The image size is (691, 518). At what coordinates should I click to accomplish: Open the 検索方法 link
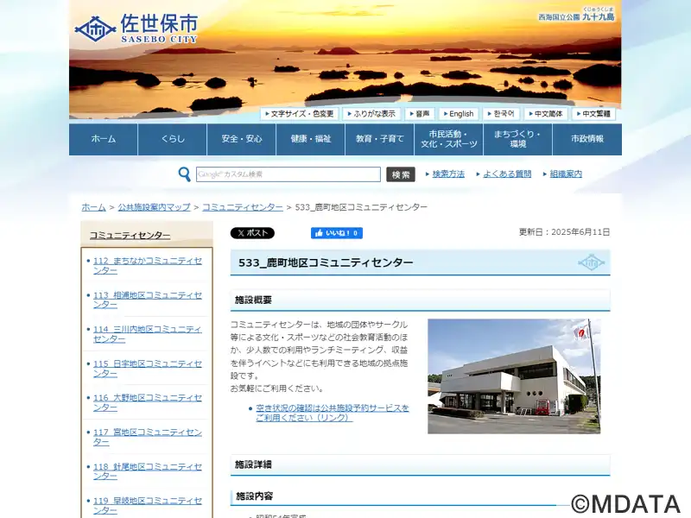[x=448, y=174]
